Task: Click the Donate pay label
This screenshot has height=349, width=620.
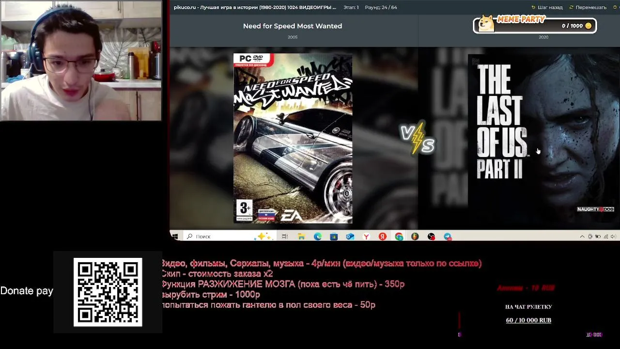Action: coord(27,291)
